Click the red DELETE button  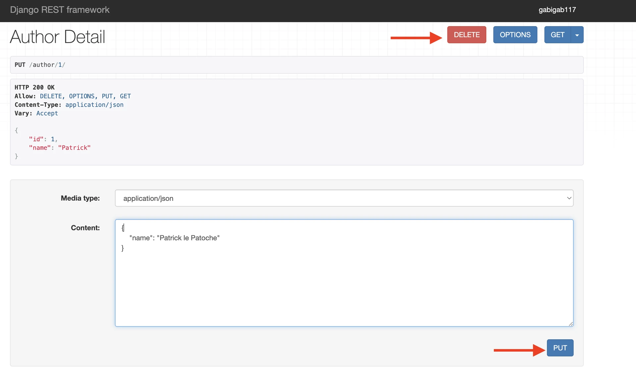(x=466, y=35)
